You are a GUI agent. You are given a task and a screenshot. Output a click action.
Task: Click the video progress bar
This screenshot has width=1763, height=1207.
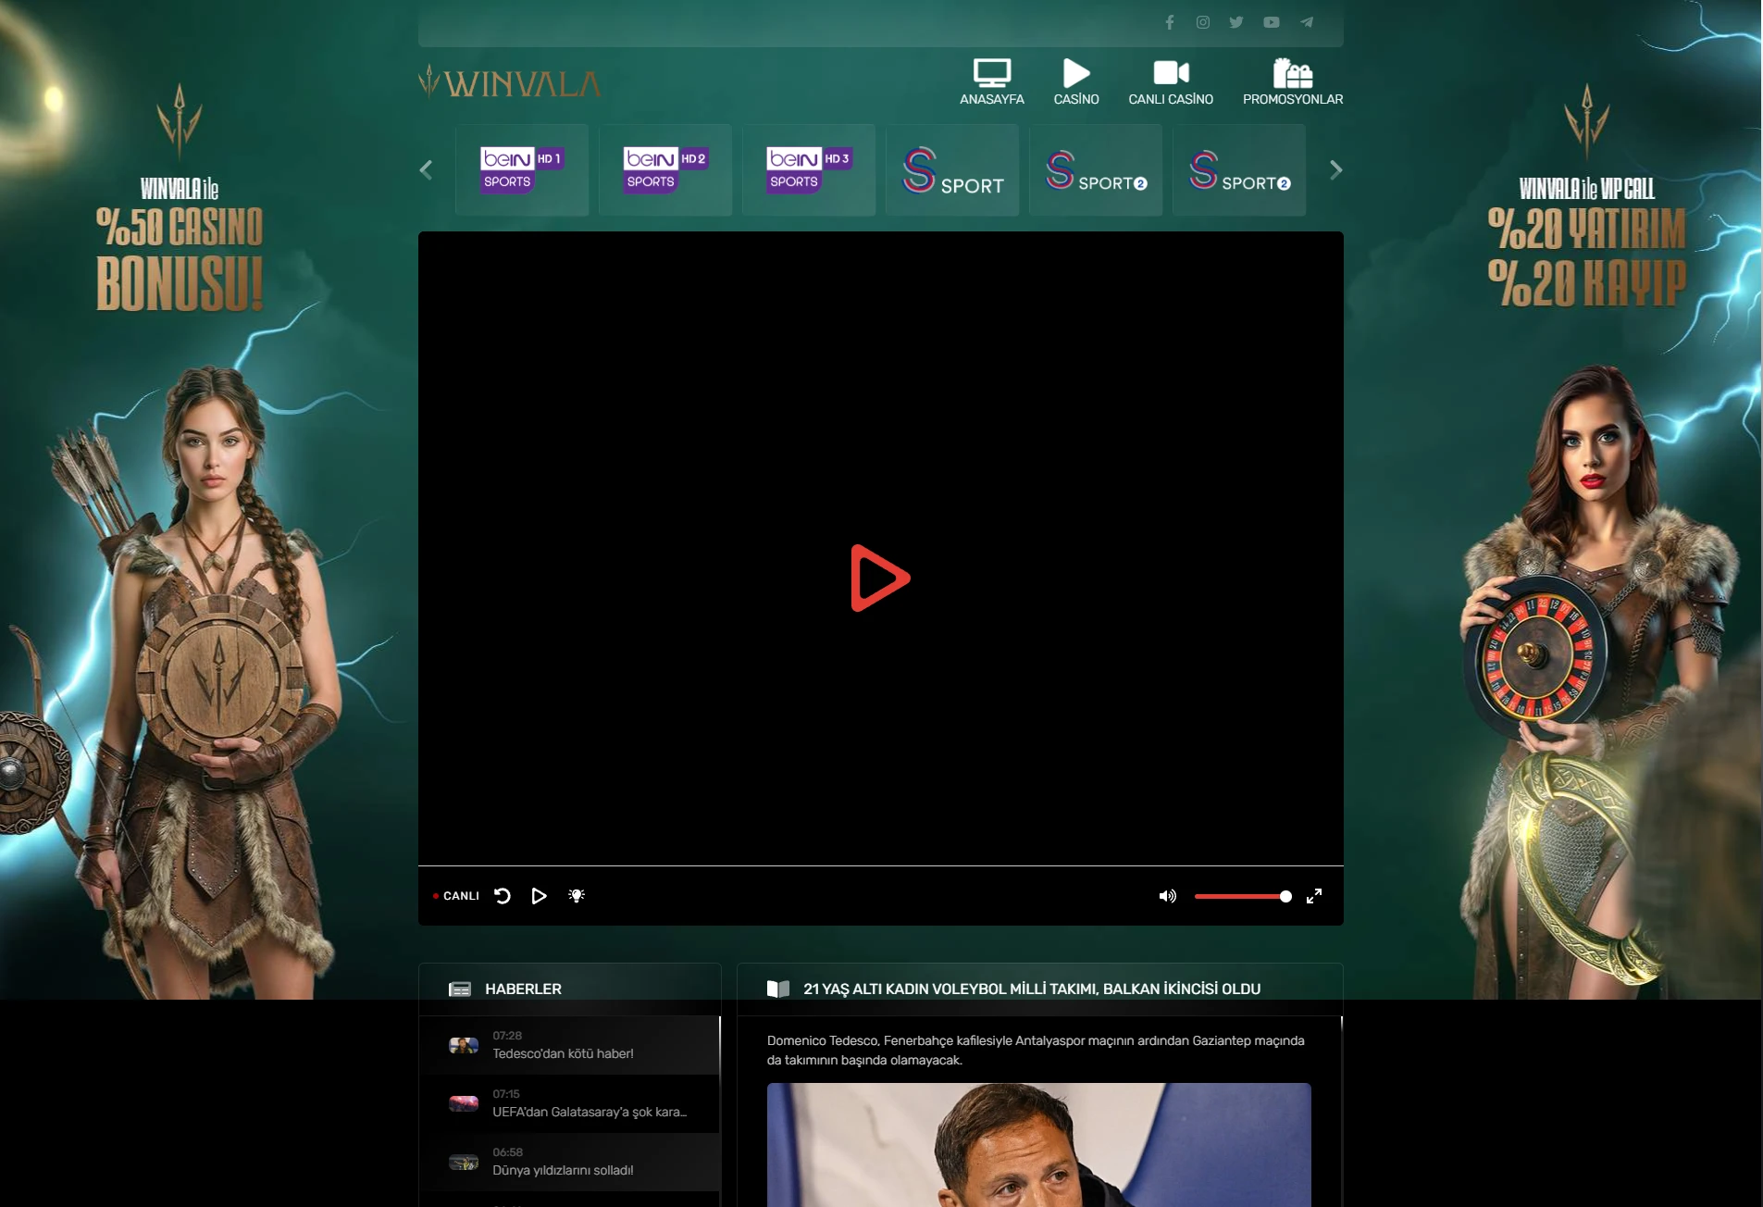(881, 866)
